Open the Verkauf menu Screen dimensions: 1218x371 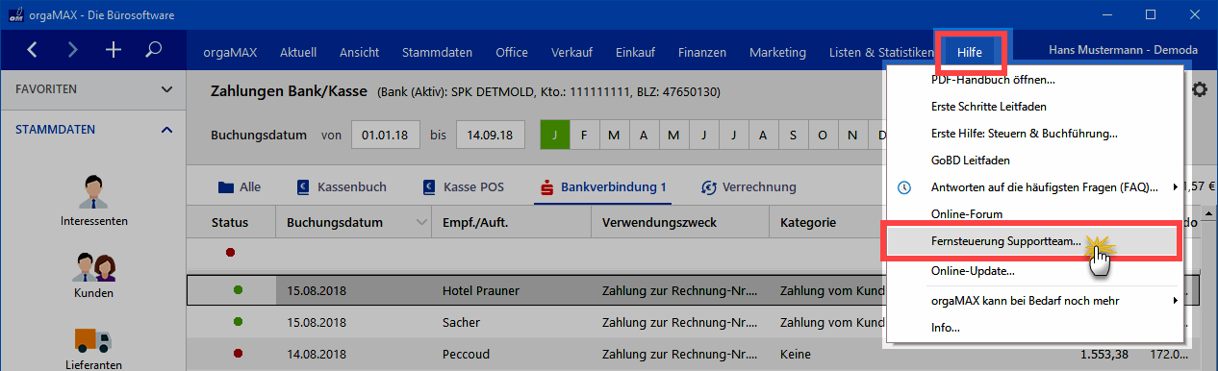click(572, 52)
